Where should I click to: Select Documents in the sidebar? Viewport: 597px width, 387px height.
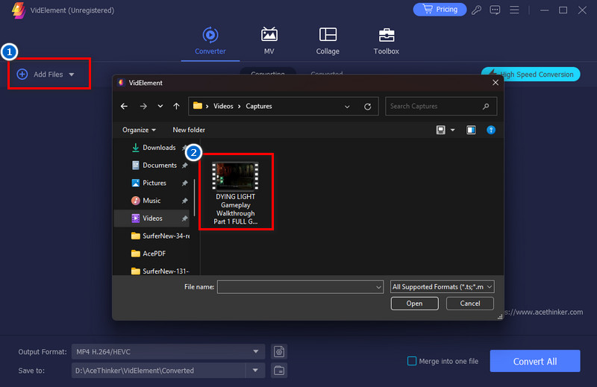160,165
